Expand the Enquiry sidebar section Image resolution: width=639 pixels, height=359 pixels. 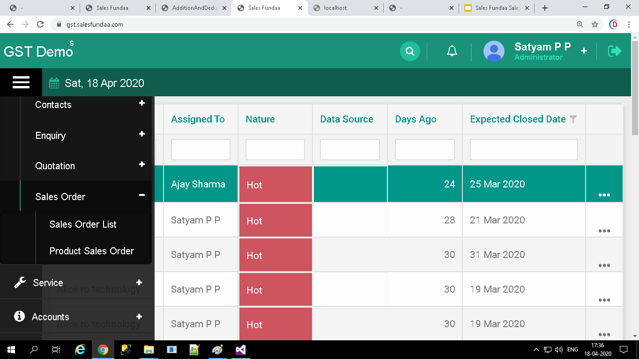pyautogui.click(x=141, y=134)
